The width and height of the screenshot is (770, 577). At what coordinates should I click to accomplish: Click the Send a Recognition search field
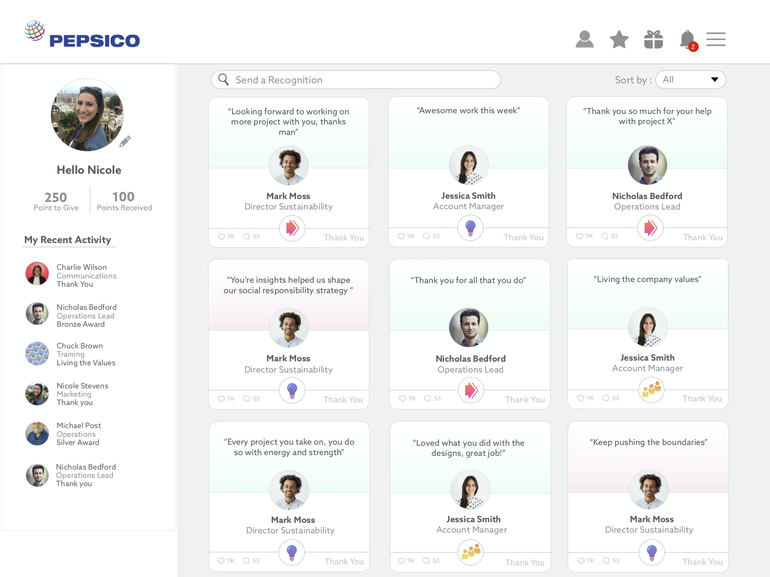click(356, 80)
